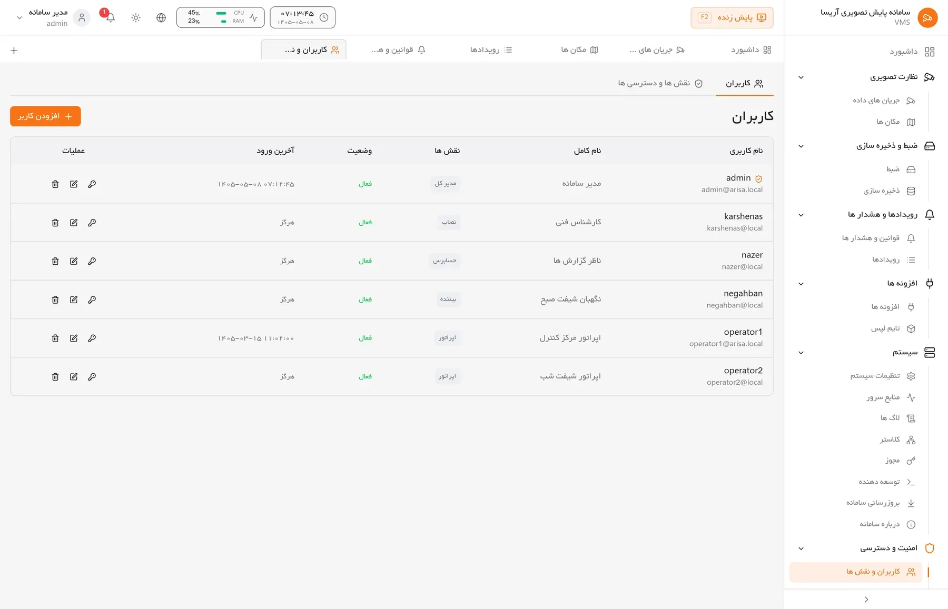Viewport: 948px width, 609px height.
Task: Click admin@arisa.local email text
Action: pyautogui.click(x=732, y=190)
